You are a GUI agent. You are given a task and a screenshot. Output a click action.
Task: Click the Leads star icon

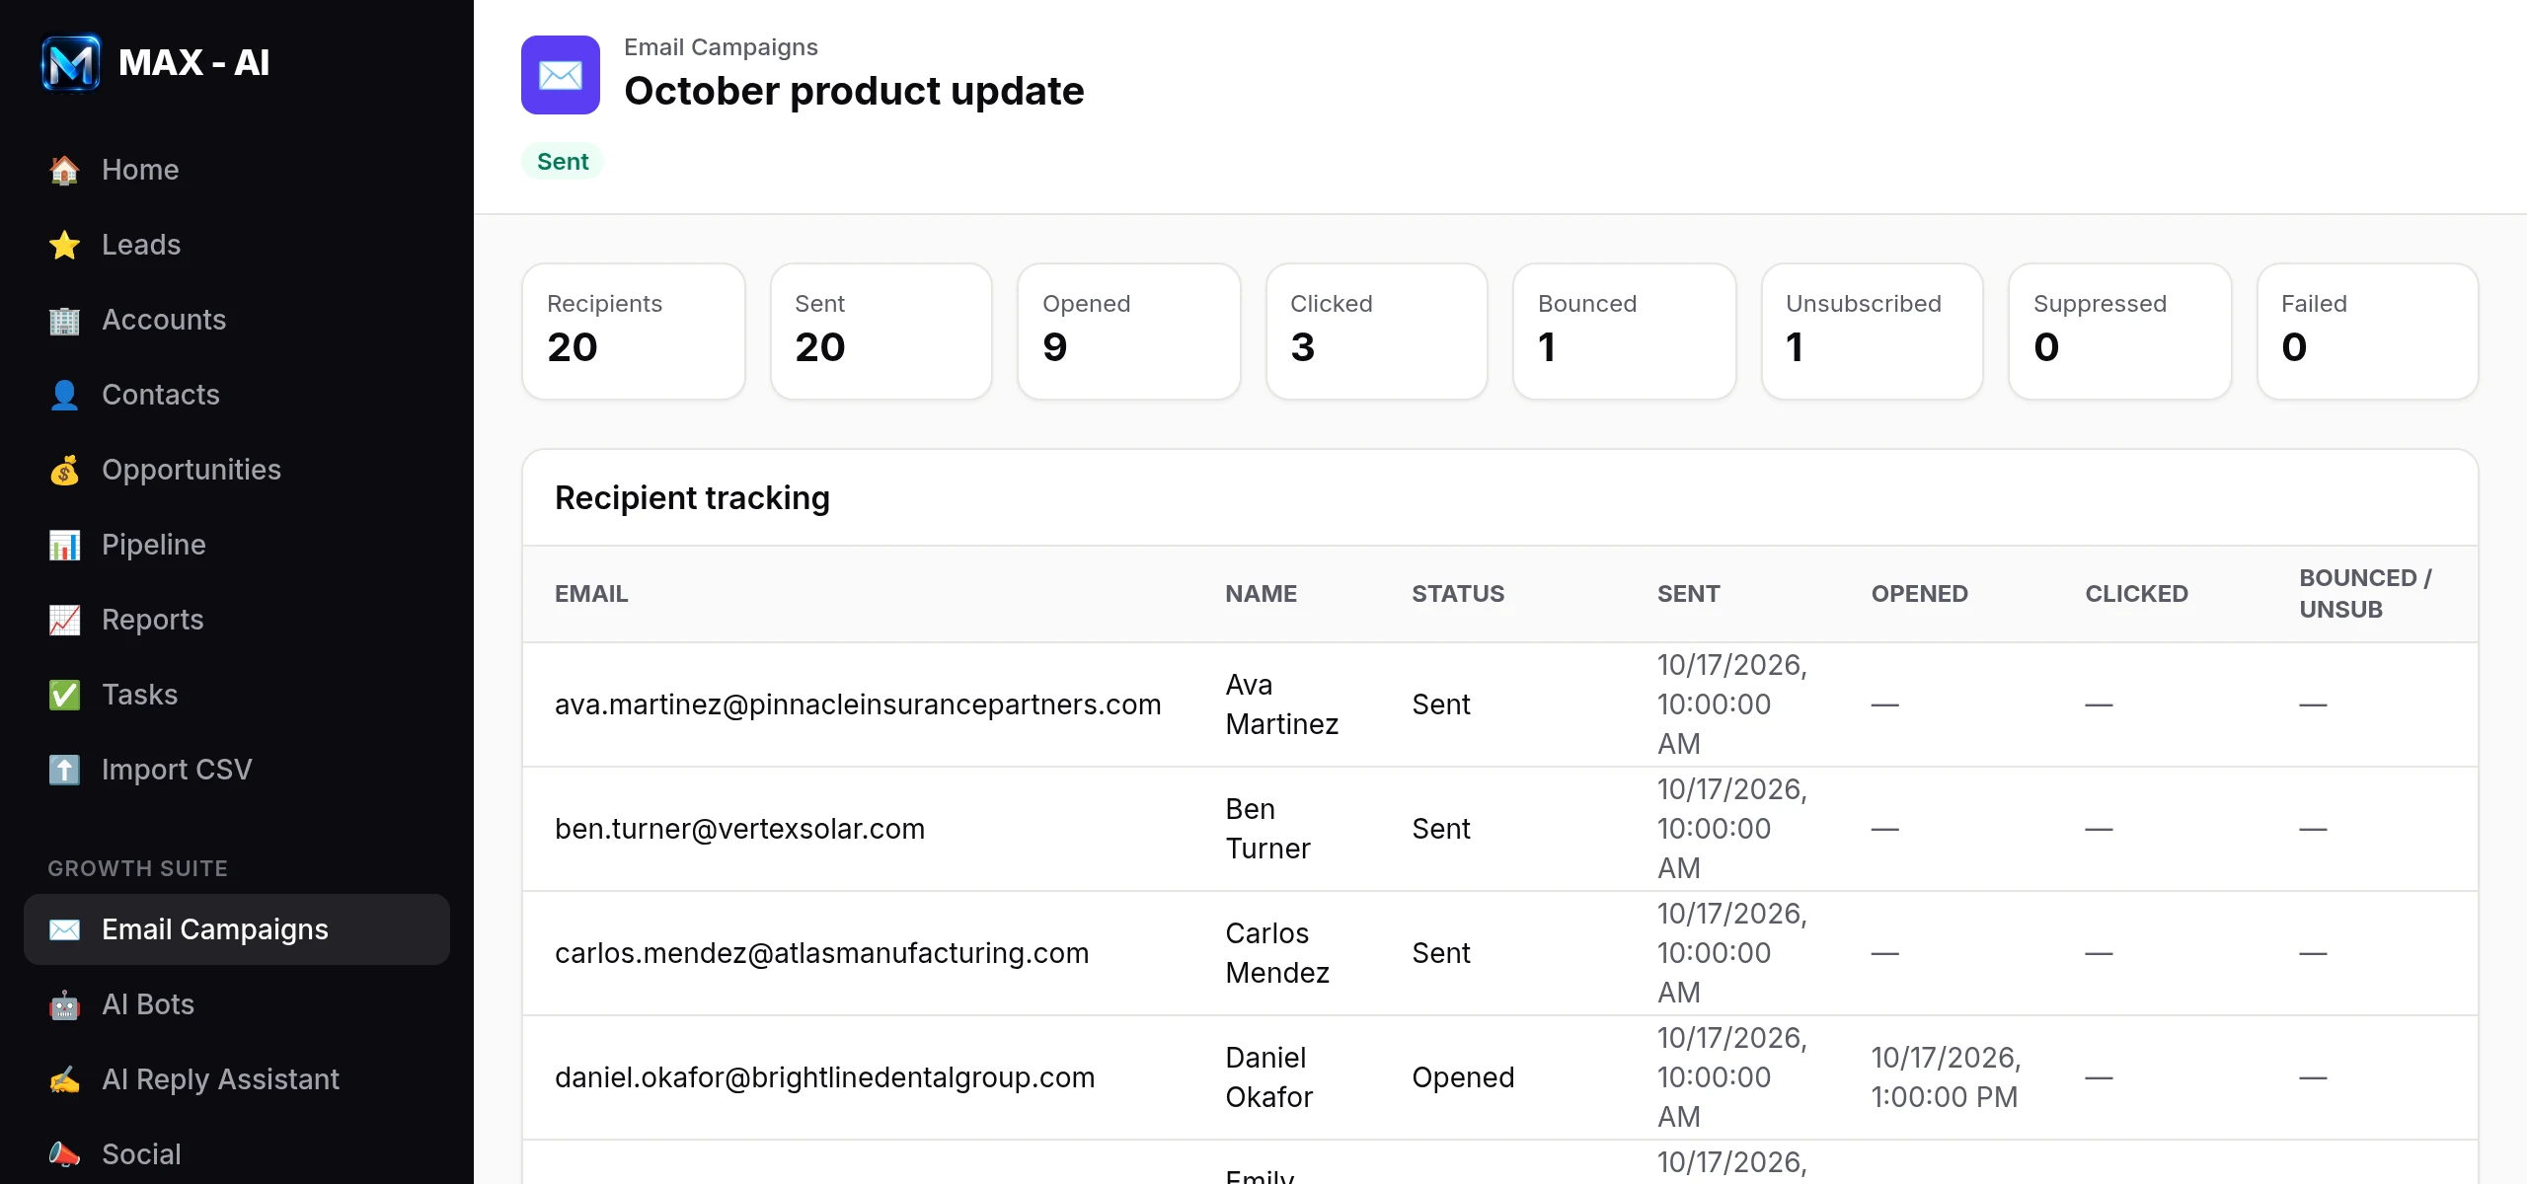click(64, 245)
